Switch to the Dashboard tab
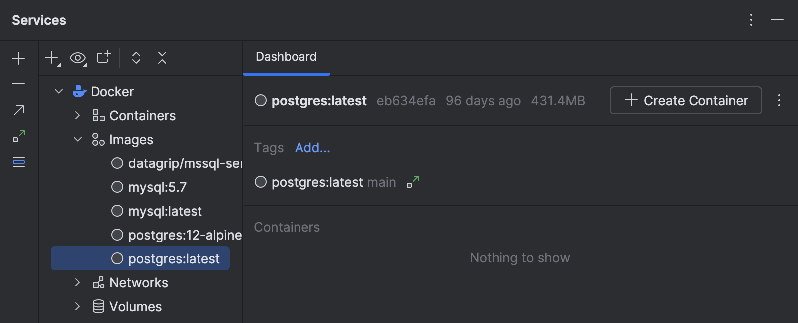Viewport: 798px width, 323px height. 286,57
